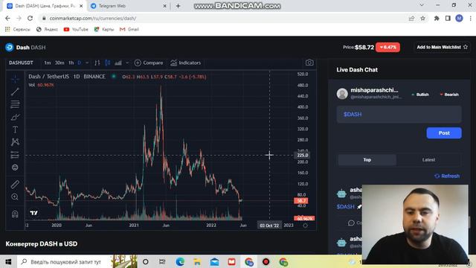Open the emoji icons tool
Viewport: 476px width, 268px height.
point(15,167)
